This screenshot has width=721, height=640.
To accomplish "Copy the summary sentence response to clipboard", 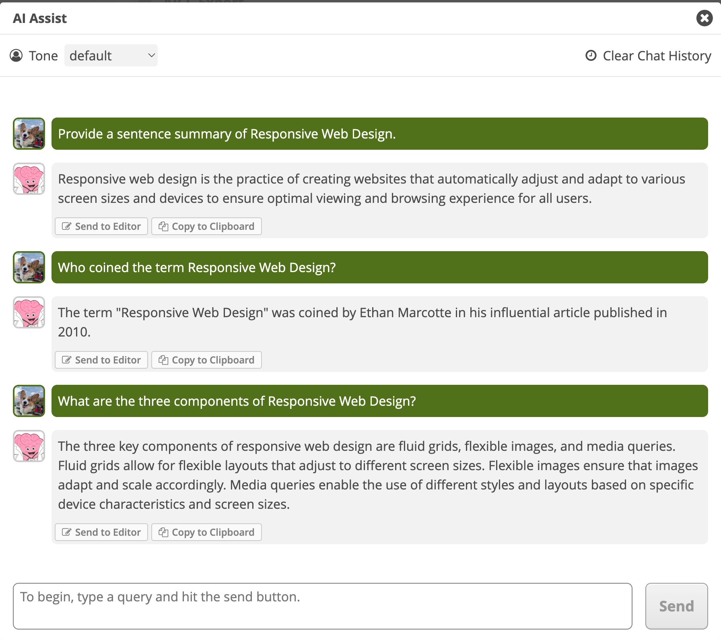I will tap(206, 226).
